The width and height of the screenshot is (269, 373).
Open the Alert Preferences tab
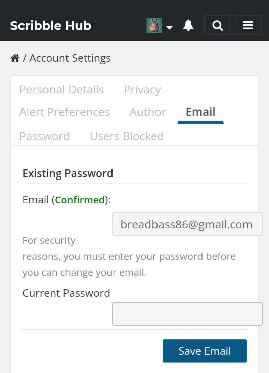tap(65, 112)
